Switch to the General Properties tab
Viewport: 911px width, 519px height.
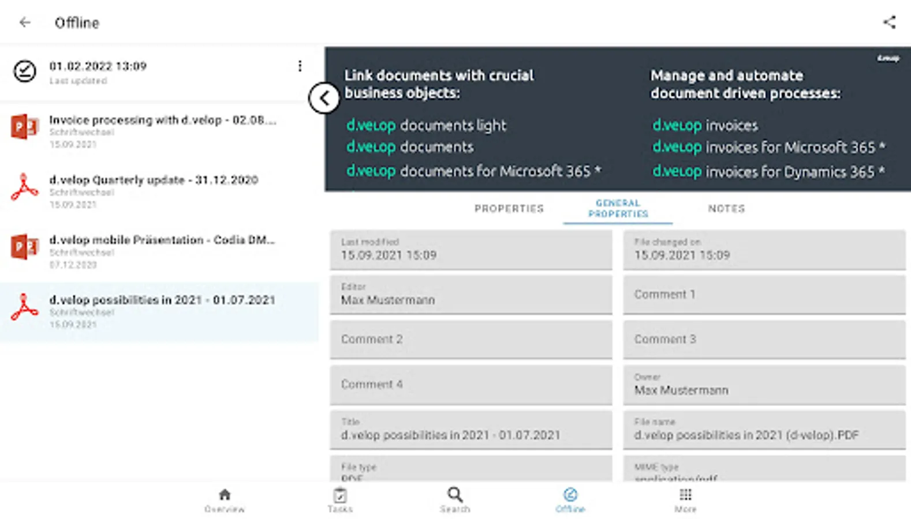[618, 209]
